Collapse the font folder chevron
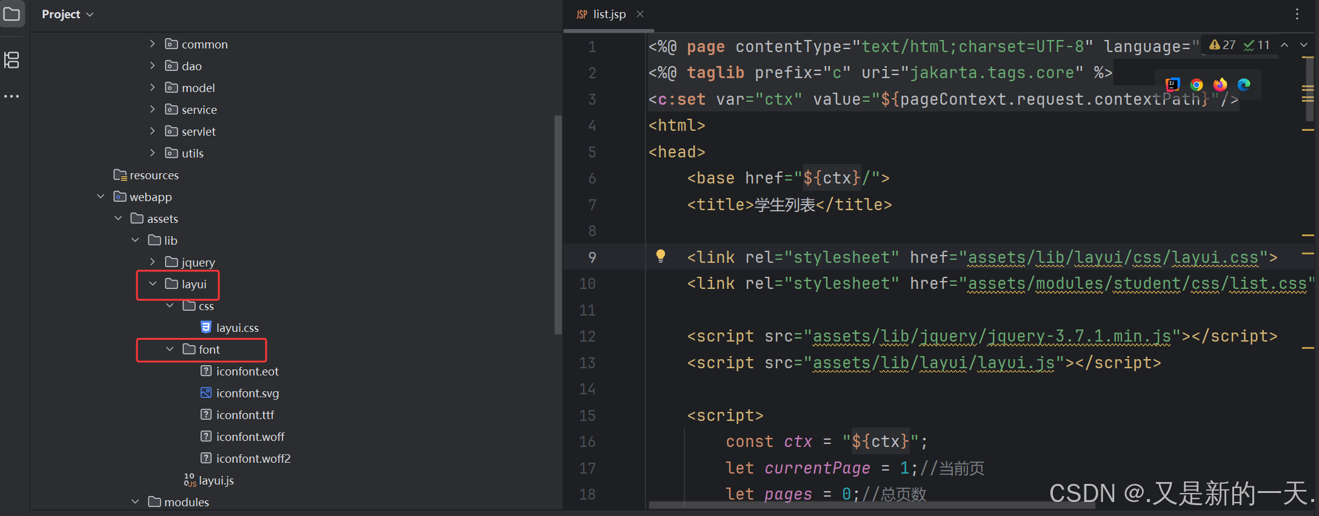Viewport: 1319px width, 516px height. pos(170,349)
